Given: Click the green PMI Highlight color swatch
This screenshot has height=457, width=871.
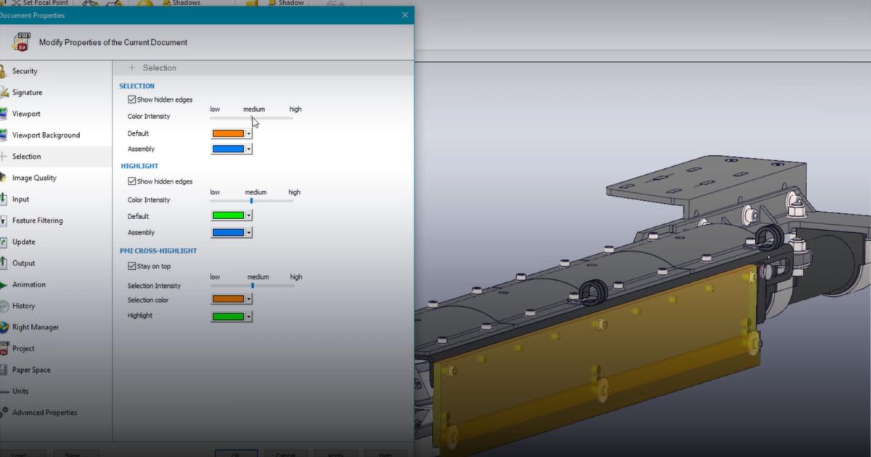Looking at the screenshot, I should (x=228, y=316).
